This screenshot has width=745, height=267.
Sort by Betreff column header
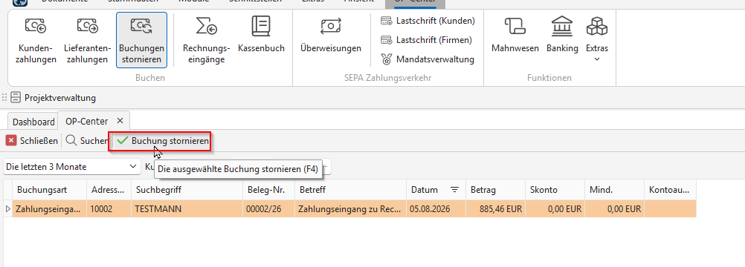(x=350, y=190)
